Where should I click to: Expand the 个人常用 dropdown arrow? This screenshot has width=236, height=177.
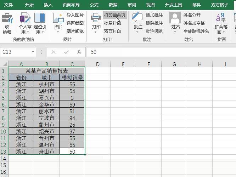28,32
